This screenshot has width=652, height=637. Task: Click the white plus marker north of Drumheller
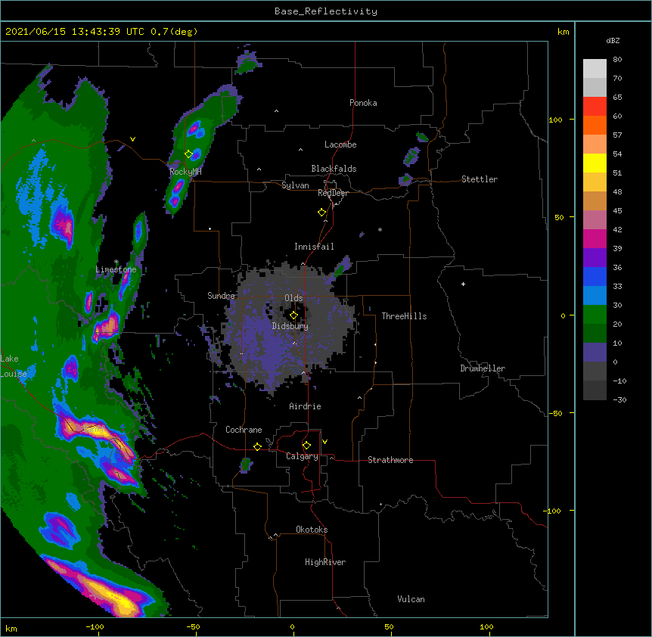[x=463, y=284]
